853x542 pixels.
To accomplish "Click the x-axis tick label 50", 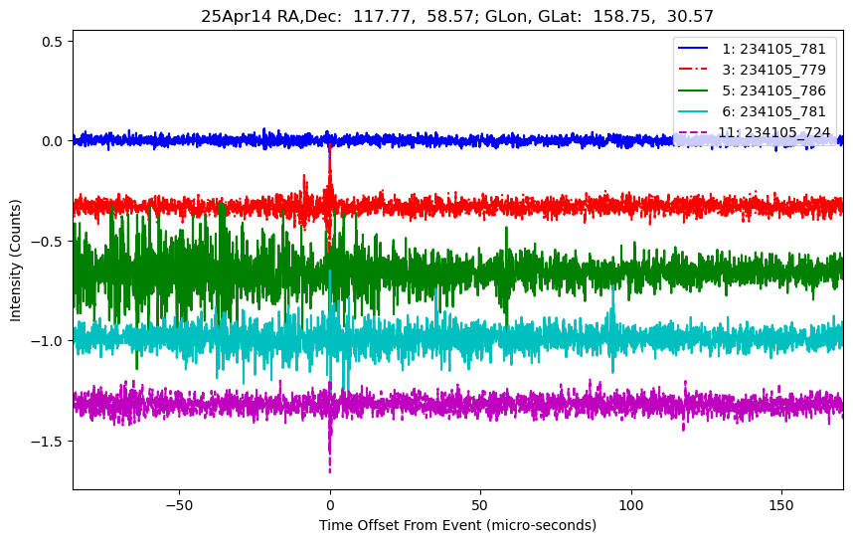I will pos(480,505).
